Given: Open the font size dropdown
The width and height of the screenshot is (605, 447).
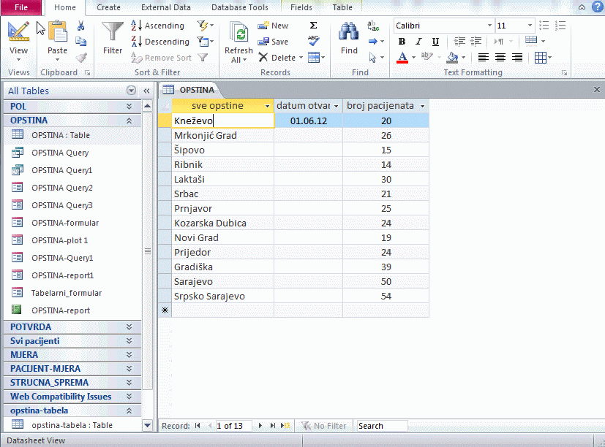Looking at the screenshot, I should click(532, 26).
